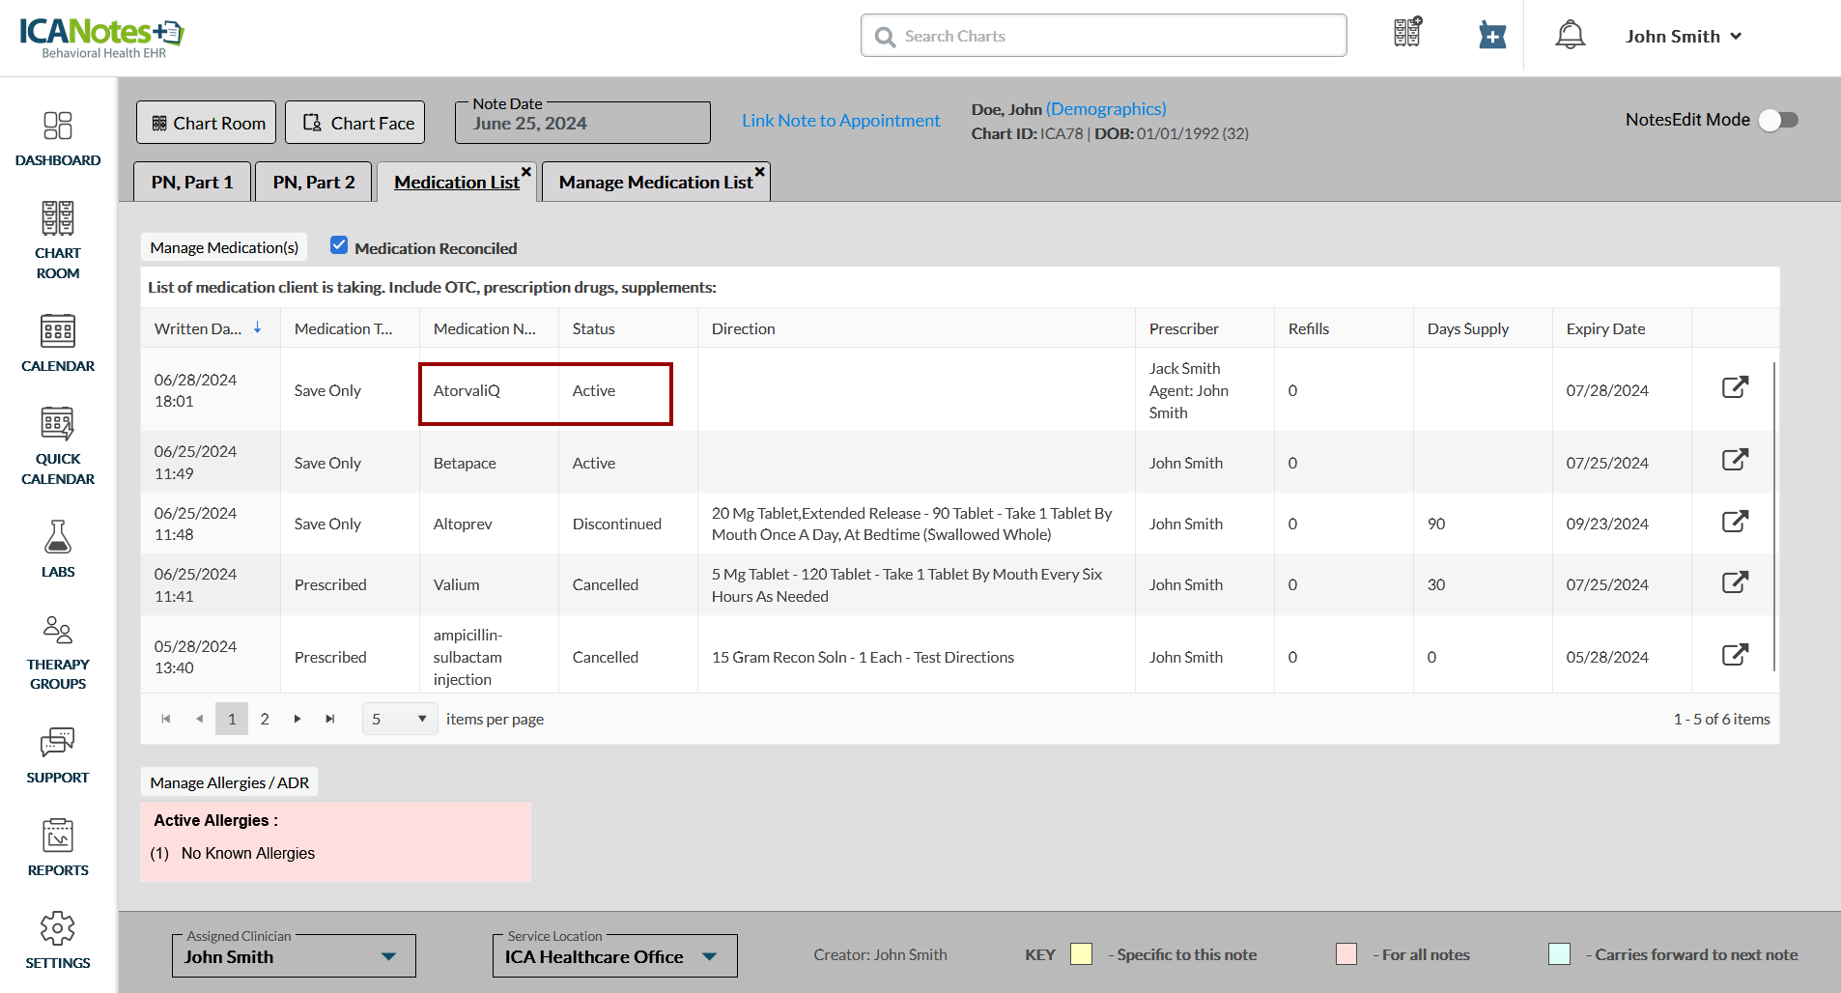Click the yellow Specific to this note swatch

click(x=1081, y=954)
